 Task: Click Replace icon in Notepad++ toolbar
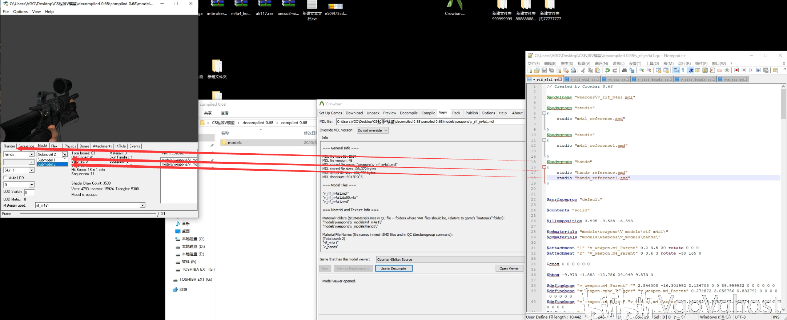point(632,70)
